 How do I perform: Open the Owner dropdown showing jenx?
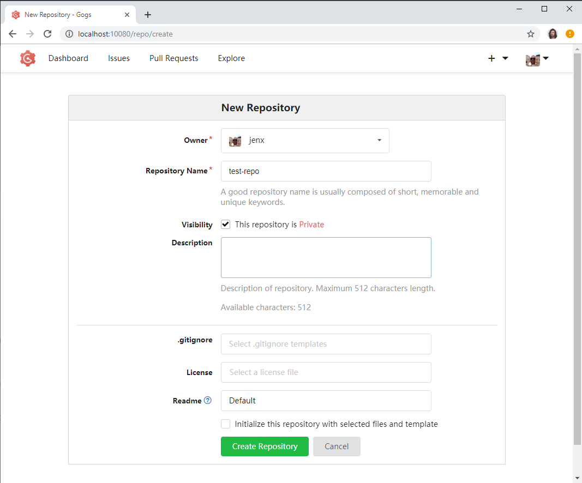pos(304,140)
